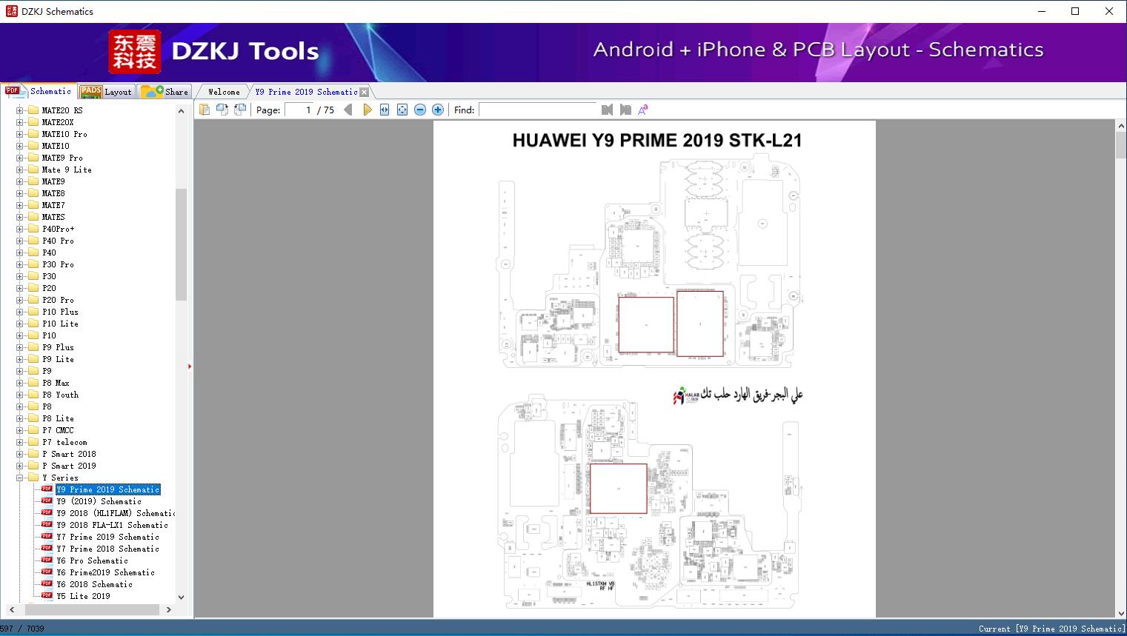Screen dimensions: 1127x636
Task: Collapse the side panel with red arrow
Action: pos(190,366)
